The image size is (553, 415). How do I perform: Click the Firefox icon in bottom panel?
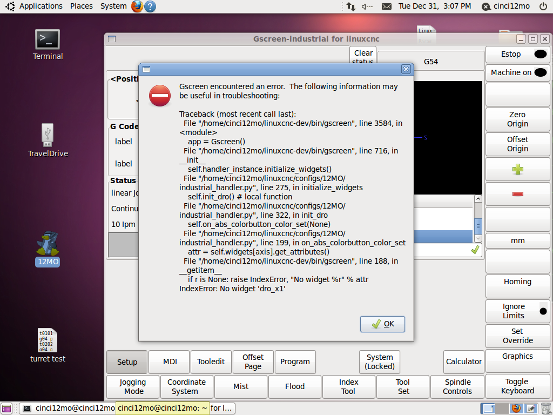pyautogui.click(x=516, y=409)
